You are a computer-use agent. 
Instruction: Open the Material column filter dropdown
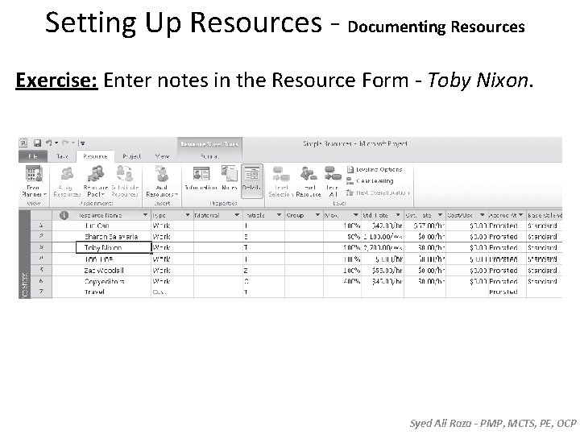tap(237, 215)
